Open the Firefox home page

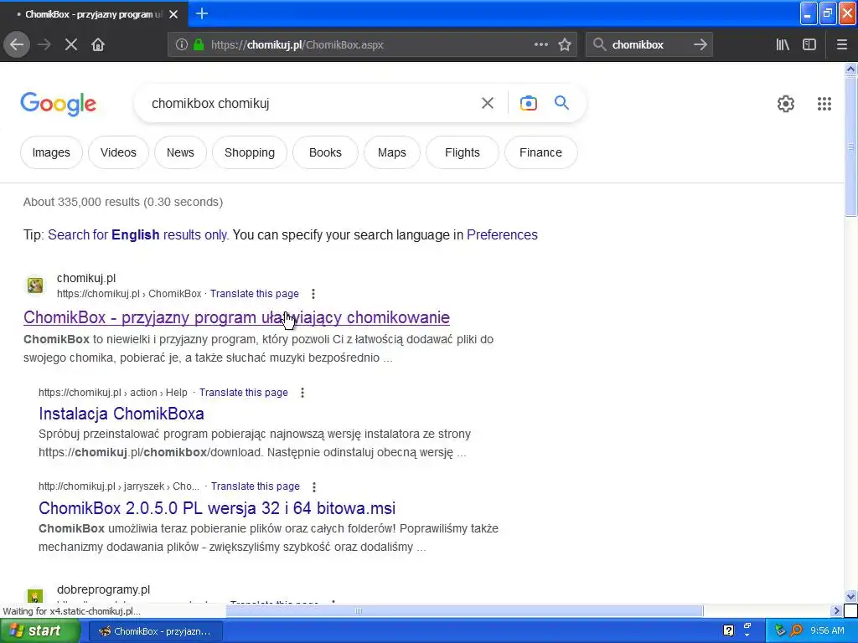coord(98,45)
